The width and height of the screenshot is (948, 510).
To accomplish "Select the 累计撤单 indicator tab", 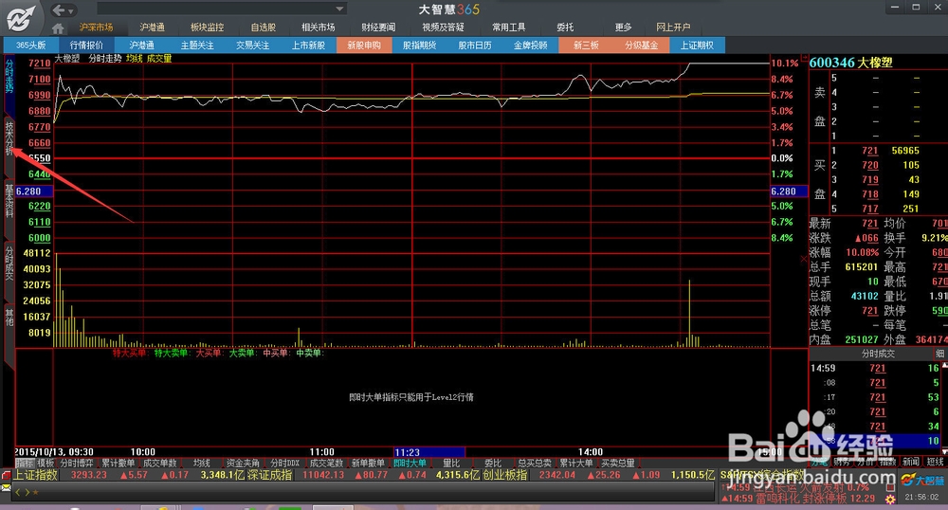I will pyautogui.click(x=118, y=463).
